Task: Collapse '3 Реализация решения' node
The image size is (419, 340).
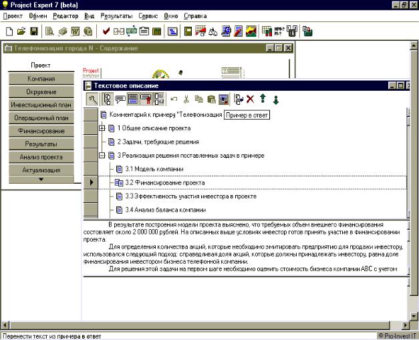Action: [102, 156]
